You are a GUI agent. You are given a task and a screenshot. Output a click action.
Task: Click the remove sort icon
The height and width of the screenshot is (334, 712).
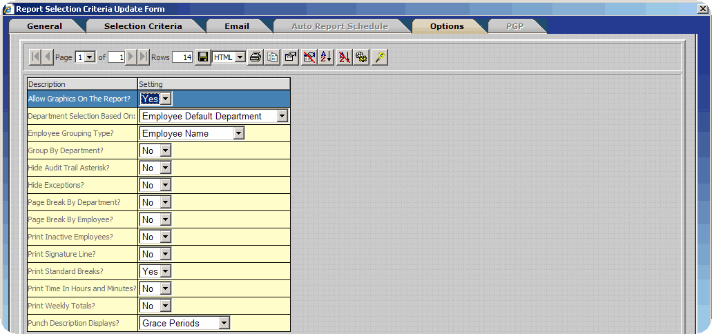(x=345, y=57)
